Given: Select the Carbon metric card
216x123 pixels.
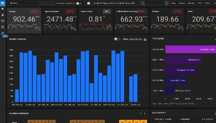Looking at the screenshot, I should pos(167,21).
